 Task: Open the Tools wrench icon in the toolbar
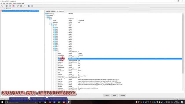coord(29,6)
